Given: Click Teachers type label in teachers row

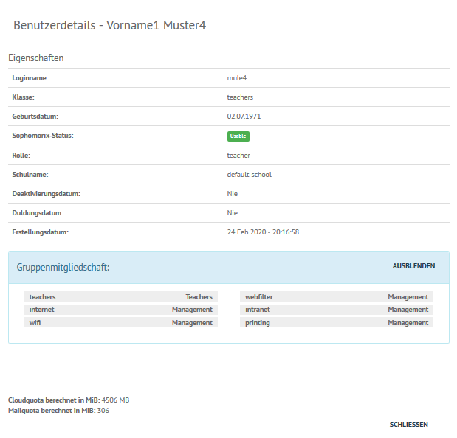Looking at the screenshot, I should [x=199, y=297].
